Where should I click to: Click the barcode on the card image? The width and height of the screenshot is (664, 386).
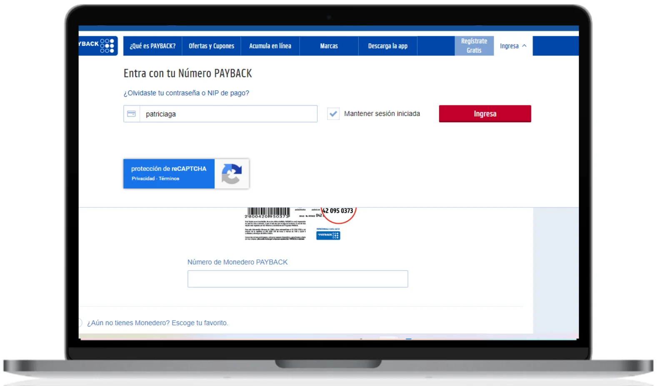point(268,211)
